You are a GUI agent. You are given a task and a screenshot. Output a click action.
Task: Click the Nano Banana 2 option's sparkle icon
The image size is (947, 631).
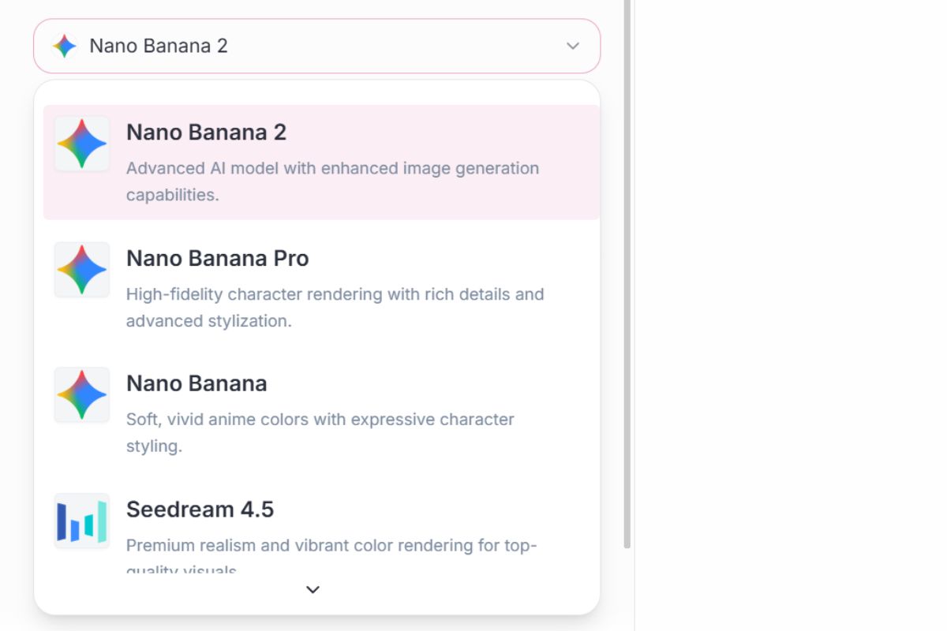[x=82, y=144]
